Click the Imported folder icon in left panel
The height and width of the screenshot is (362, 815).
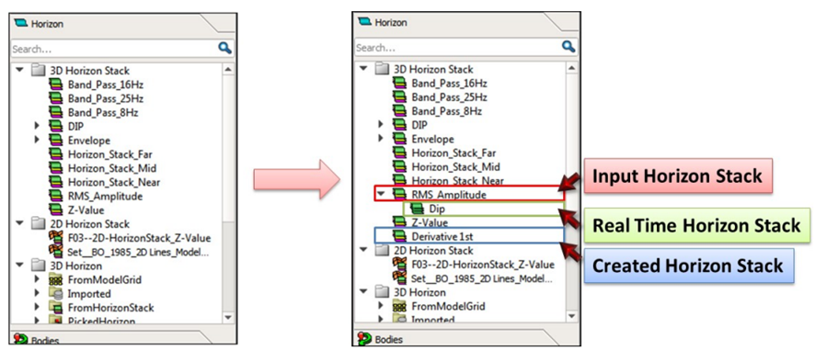[x=55, y=294]
